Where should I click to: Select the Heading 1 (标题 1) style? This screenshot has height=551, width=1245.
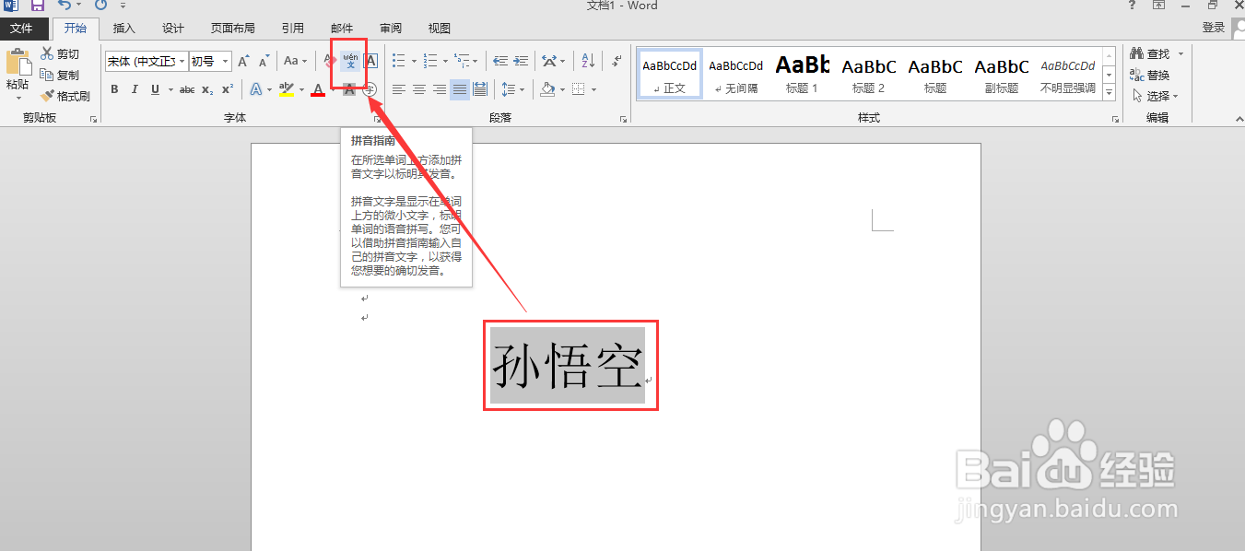pos(802,74)
